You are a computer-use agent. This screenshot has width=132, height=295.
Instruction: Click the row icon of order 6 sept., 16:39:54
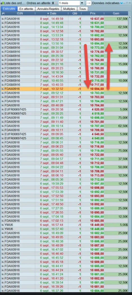(3, 283)
